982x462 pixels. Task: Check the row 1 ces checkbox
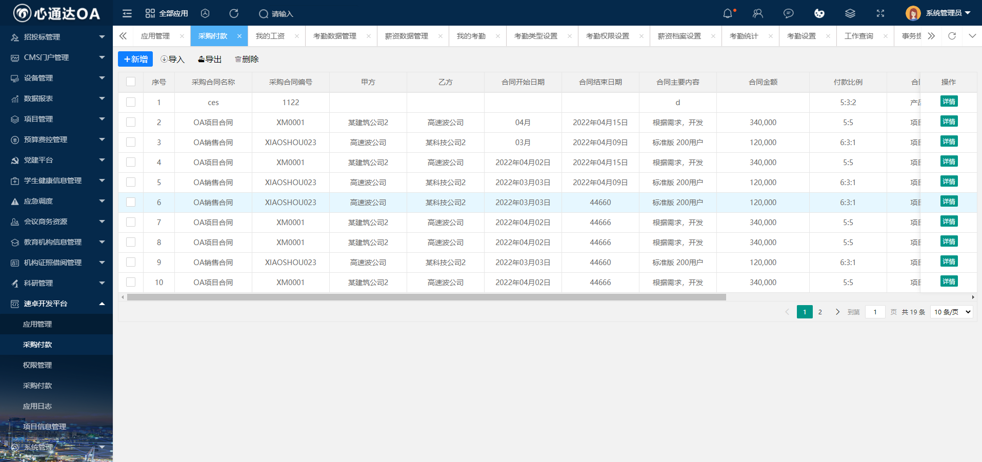point(131,102)
